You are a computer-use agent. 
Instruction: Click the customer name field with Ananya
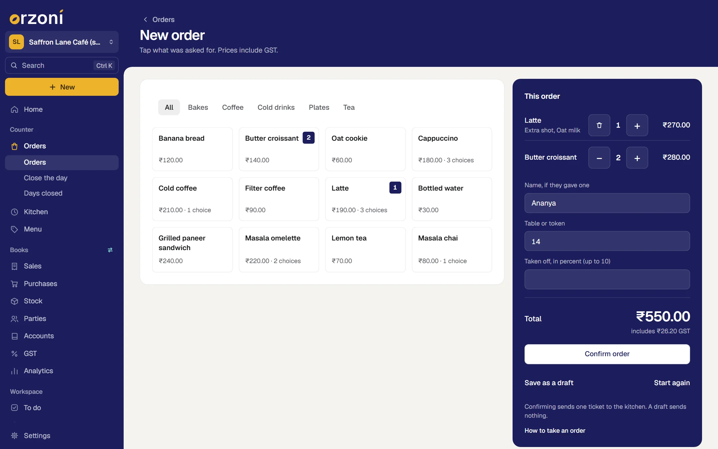click(x=607, y=203)
